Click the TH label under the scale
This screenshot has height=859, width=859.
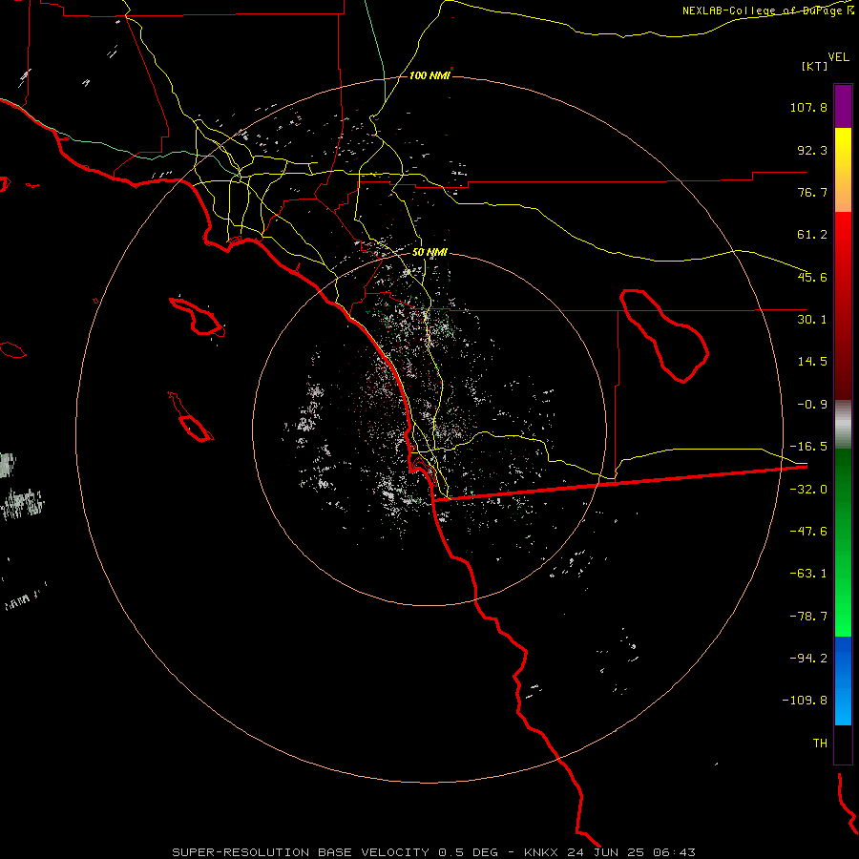(820, 744)
